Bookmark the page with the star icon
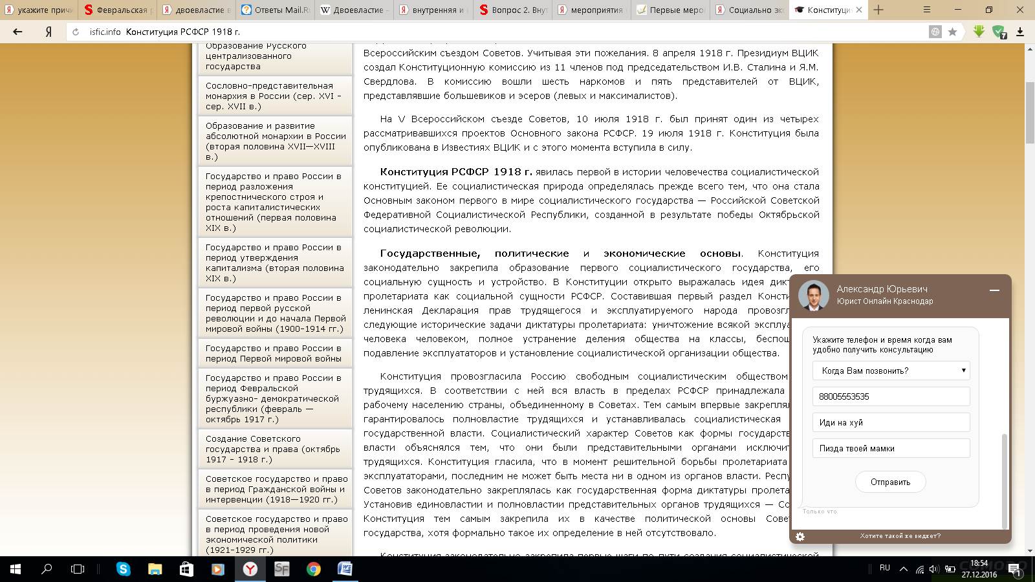This screenshot has width=1035, height=582. [x=952, y=32]
